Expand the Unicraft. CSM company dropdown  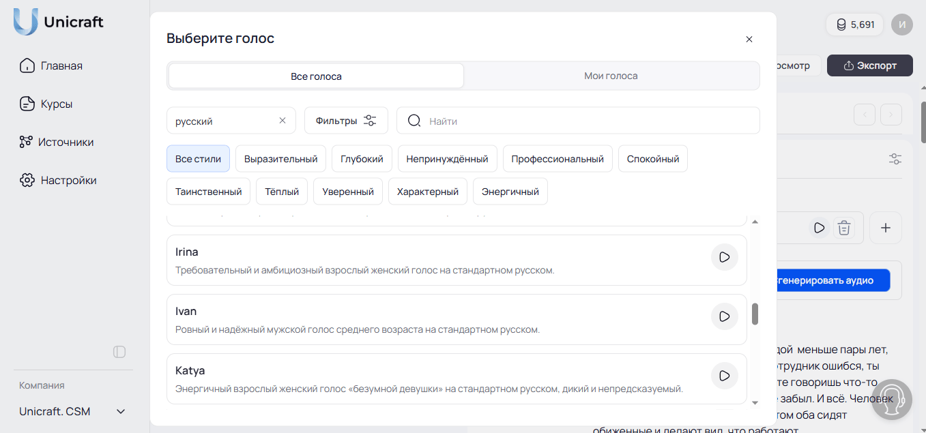[x=73, y=412]
